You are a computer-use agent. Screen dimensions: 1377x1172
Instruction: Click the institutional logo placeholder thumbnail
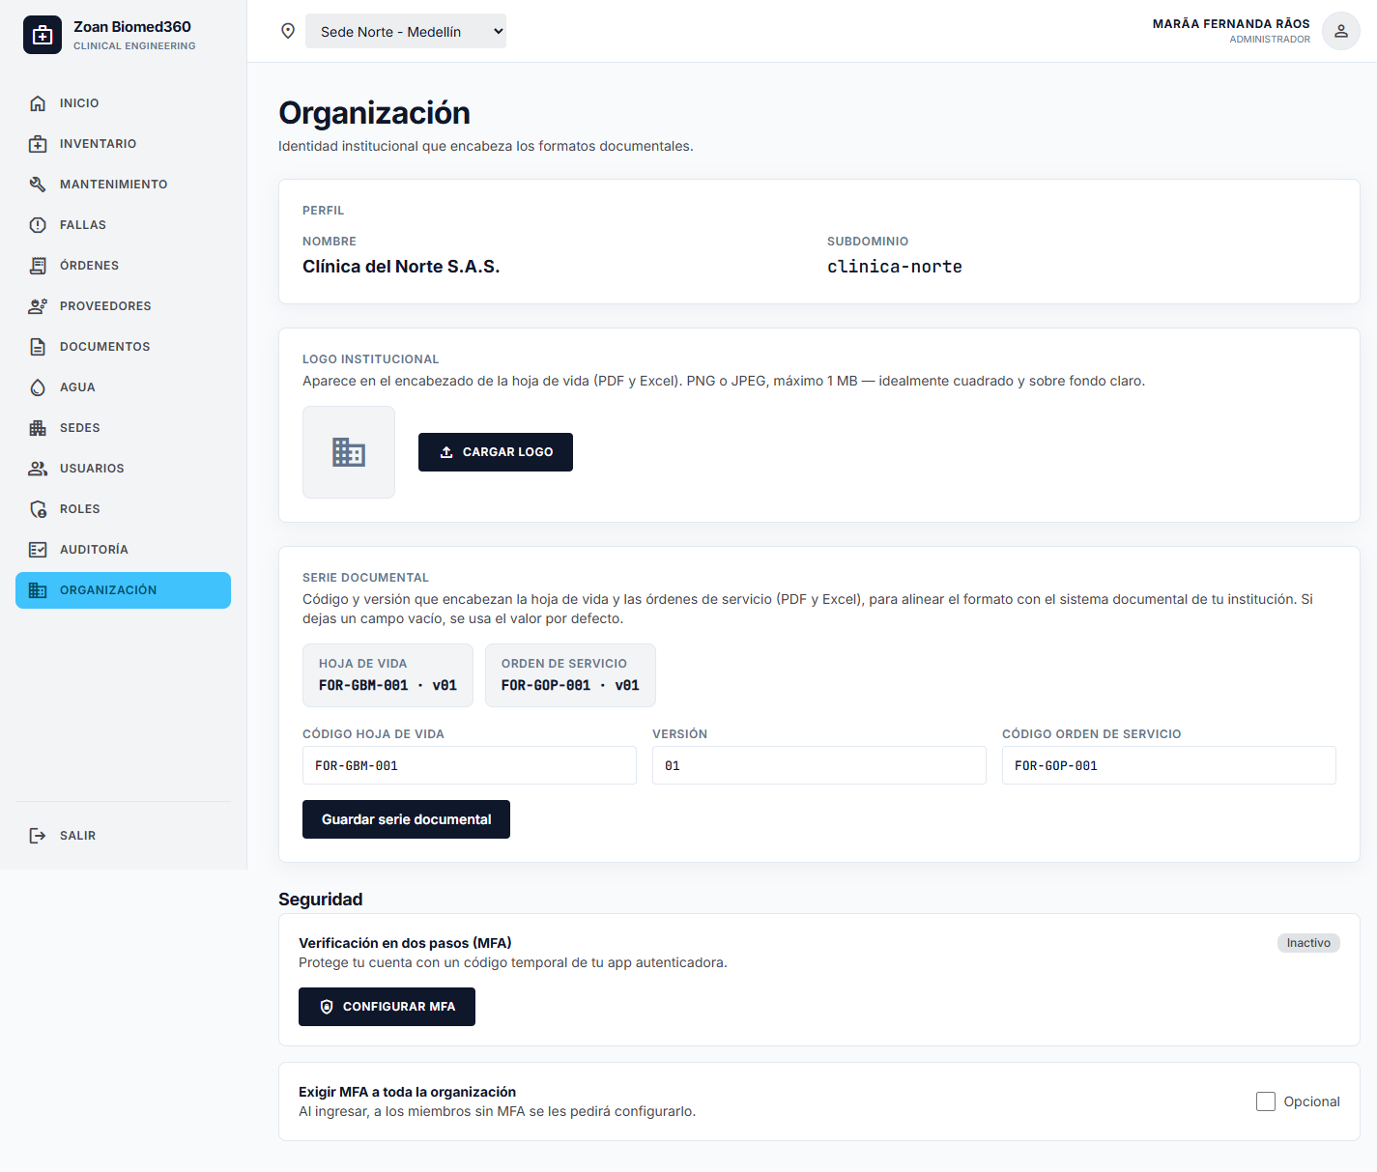[x=349, y=452]
